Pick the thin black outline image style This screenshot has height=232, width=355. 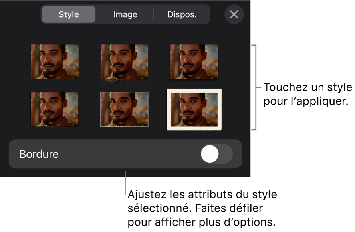pyautogui.click(x=54, y=109)
